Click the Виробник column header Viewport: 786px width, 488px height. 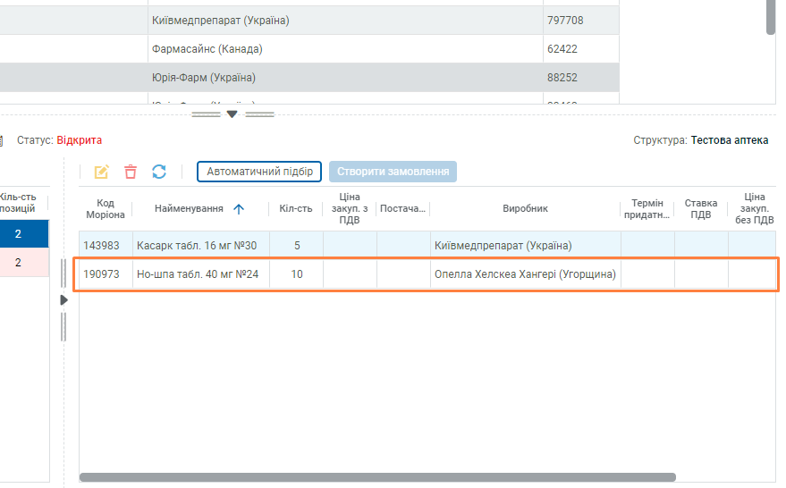click(525, 208)
